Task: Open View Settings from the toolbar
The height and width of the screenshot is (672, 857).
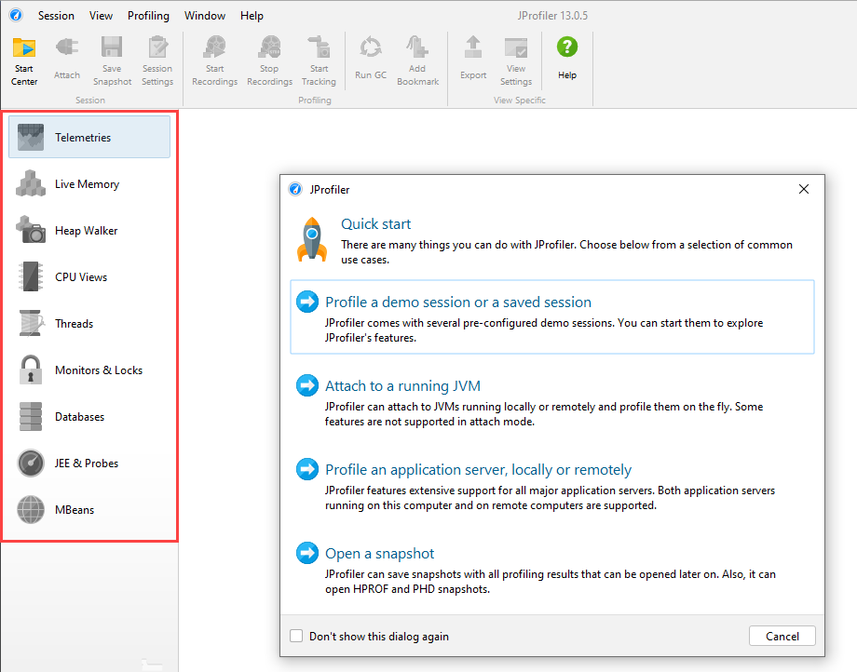Action: pos(516,60)
